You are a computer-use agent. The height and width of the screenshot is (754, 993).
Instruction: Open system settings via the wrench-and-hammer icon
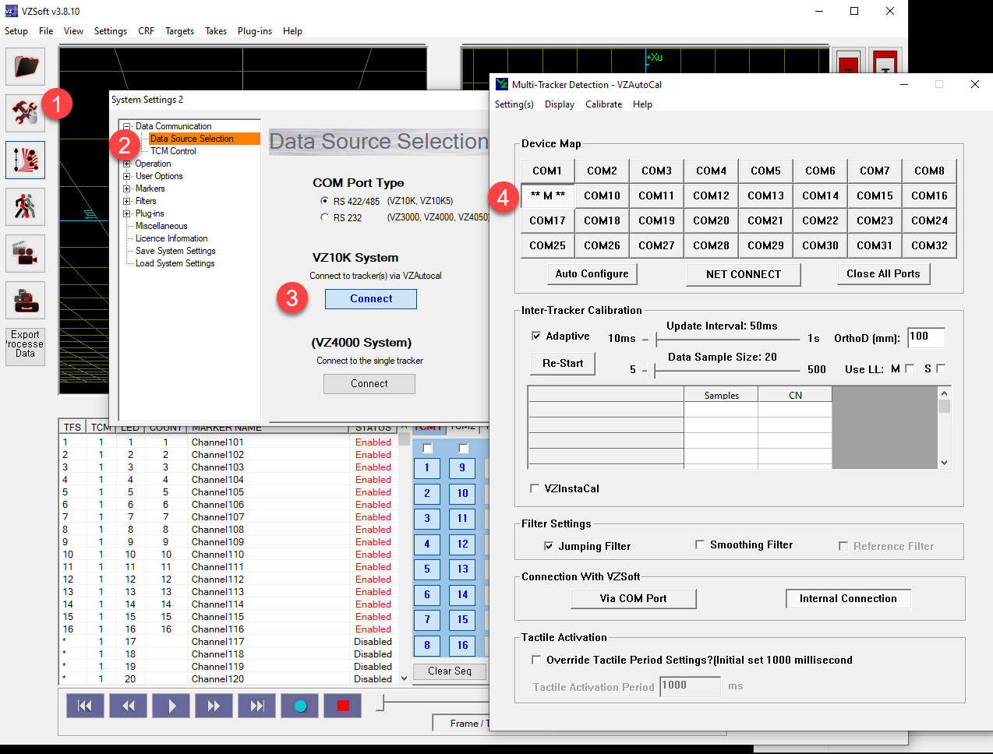tap(25, 114)
